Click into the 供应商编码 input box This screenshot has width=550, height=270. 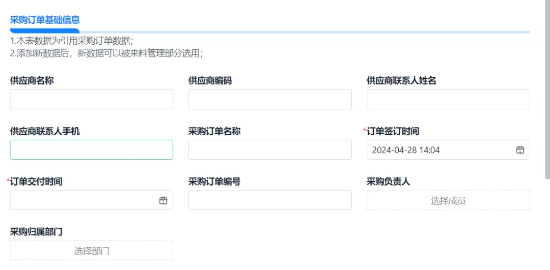coord(270,100)
